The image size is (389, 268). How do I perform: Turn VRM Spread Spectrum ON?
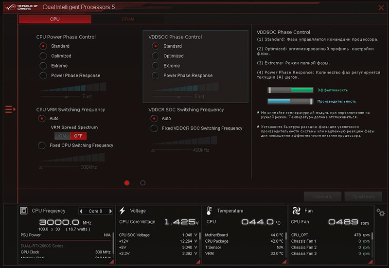pos(63,136)
